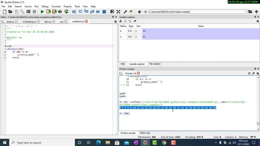Remove all variables eraser icon in Variable explorer
The height and width of the screenshot is (146, 260).
135,21
